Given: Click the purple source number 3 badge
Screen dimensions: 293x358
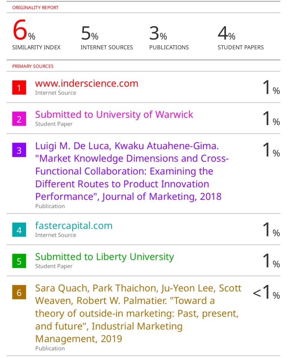Looking at the screenshot, I should [19, 150].
